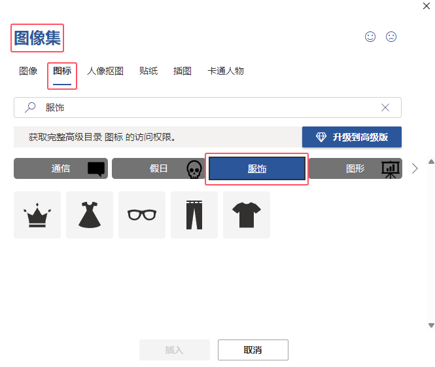This screenshot has width=435, height=367.
Task: Select the dress icon
Action: [x=90, y=215]
